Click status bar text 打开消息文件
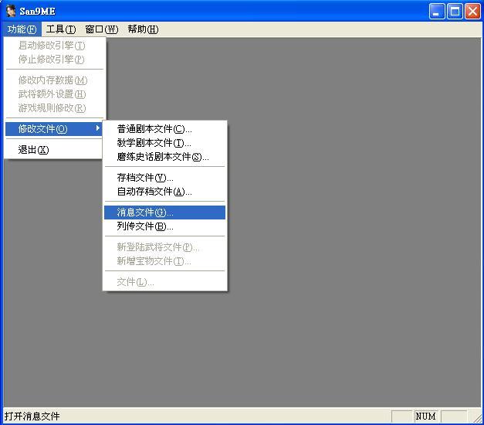Screen dimensions: 484x425 tap(32, 416)
